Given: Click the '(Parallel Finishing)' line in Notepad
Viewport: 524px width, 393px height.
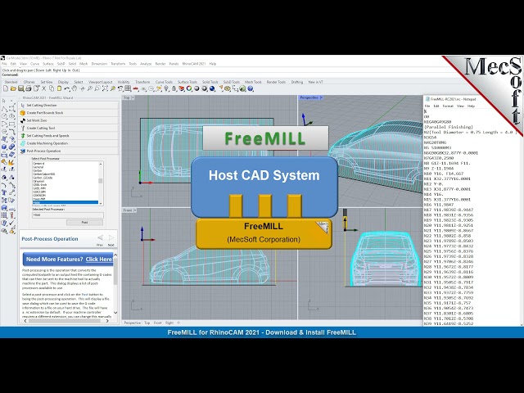Looking at the screenshot, I should [449, 127].
